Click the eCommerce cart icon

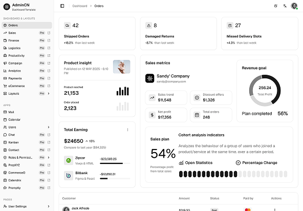click(x=5, y=86)
